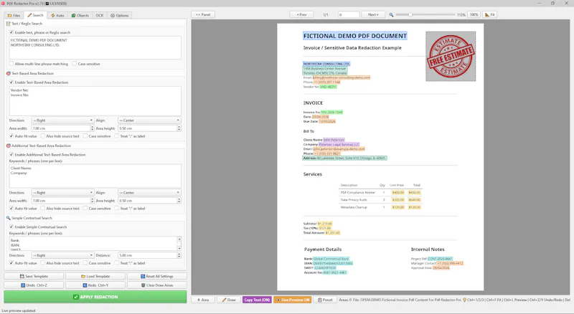Click the Load Template button

[95, 276]
